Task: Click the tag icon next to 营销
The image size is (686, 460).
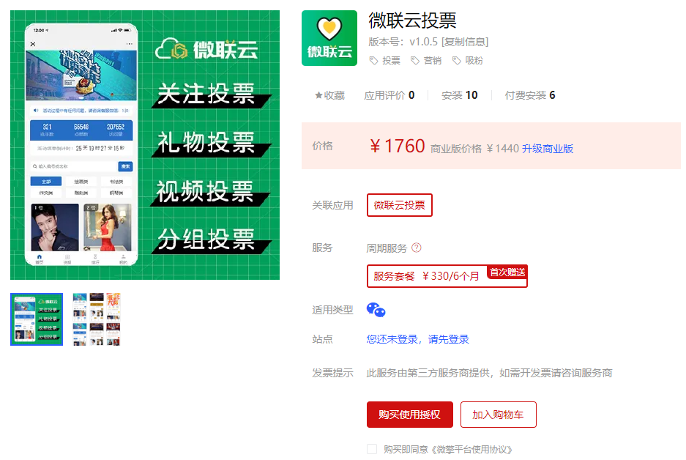Action: pos(415,60)
